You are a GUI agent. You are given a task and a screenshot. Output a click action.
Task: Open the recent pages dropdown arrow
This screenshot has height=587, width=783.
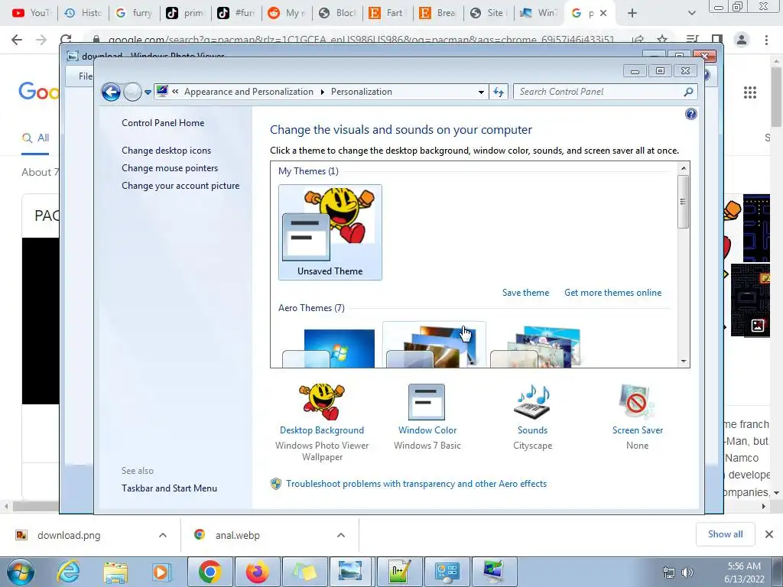148,92
